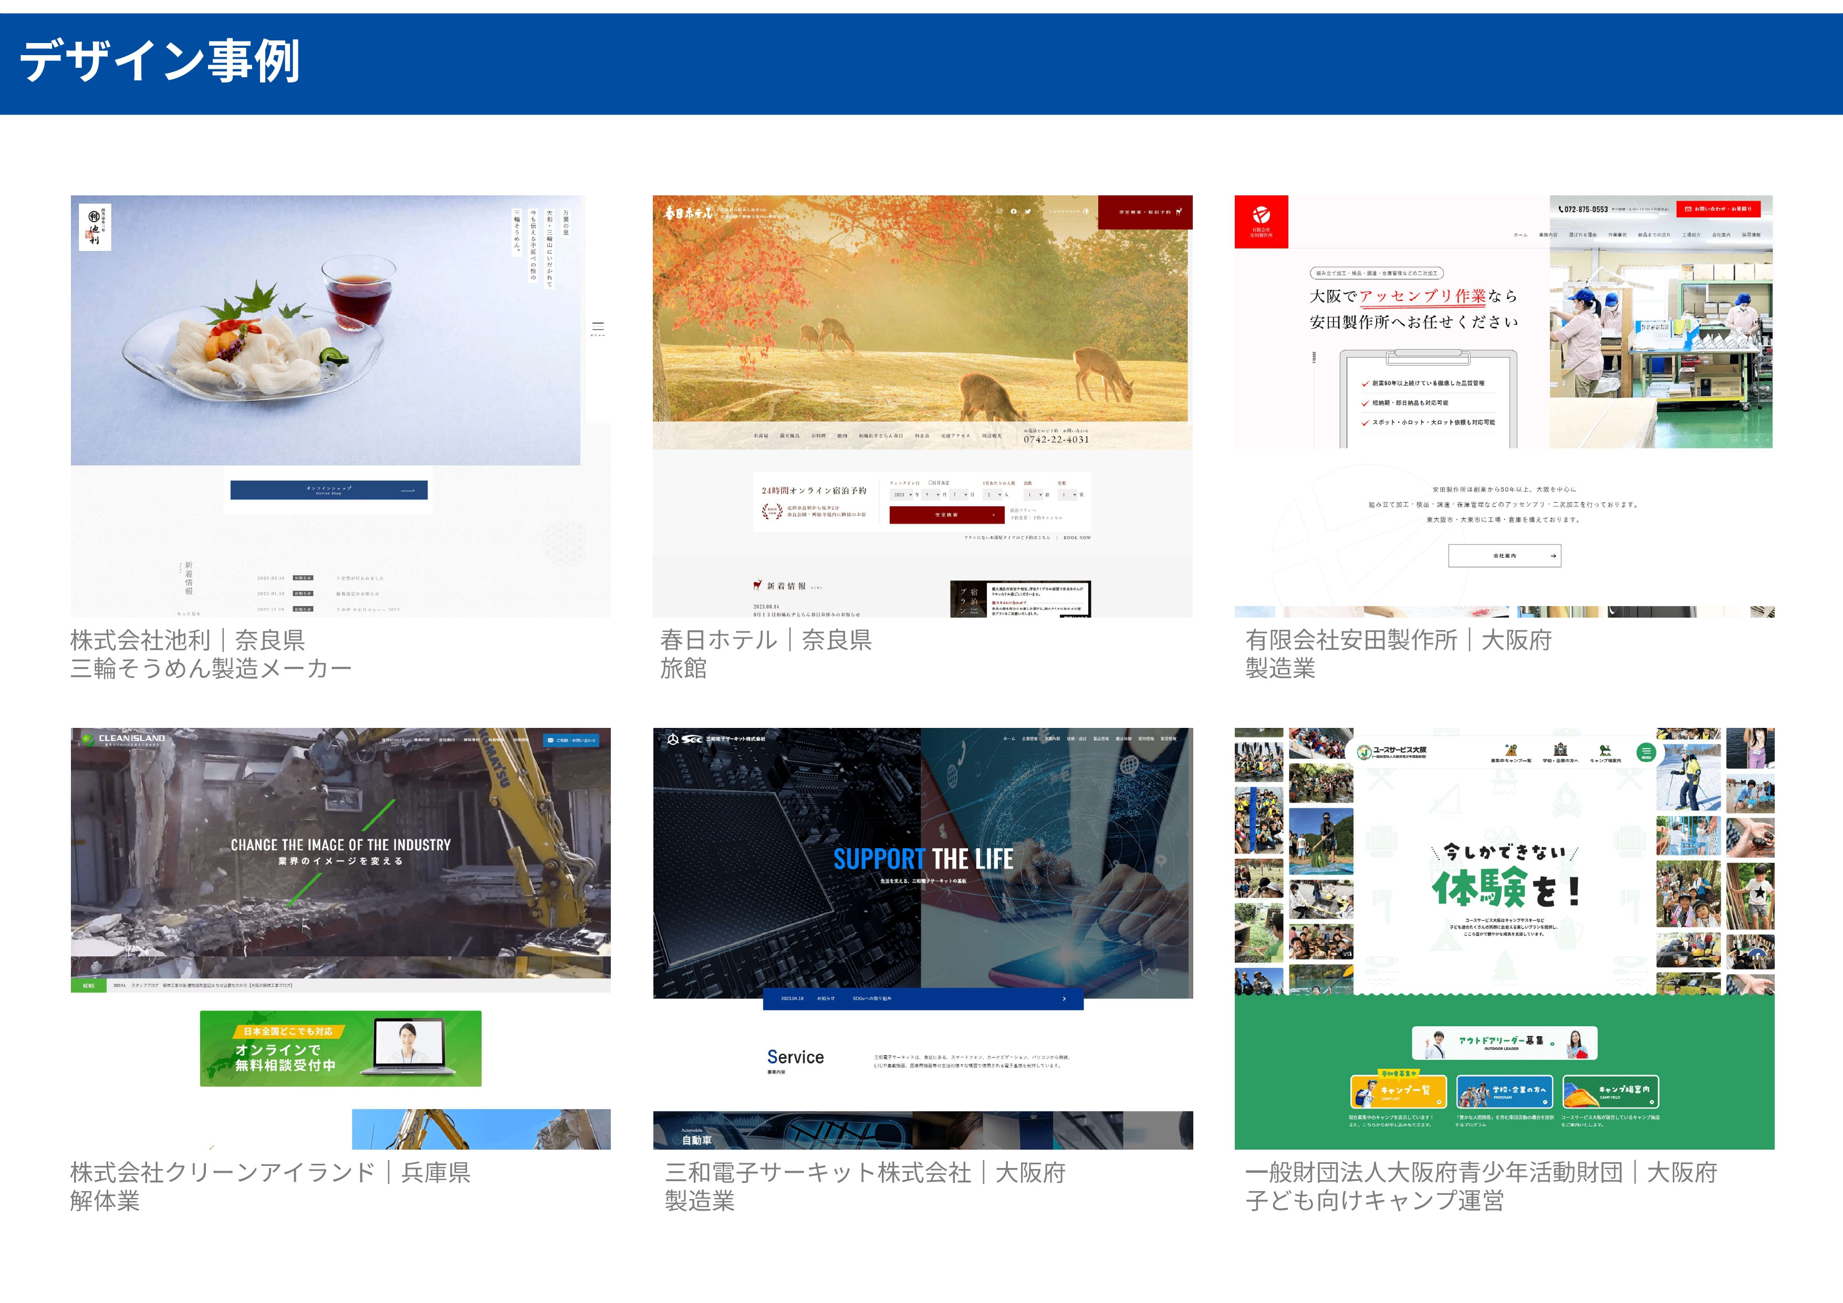Check the 日付未定 checkbox in the booking form
1843x1303 pixels.
click(930, 483)
